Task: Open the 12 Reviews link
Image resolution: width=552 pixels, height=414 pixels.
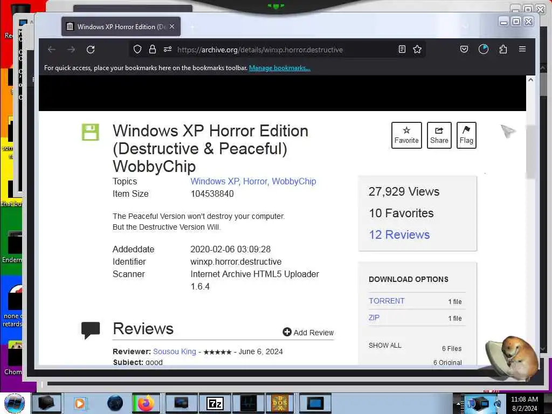Action: click(x=399, y=234)
